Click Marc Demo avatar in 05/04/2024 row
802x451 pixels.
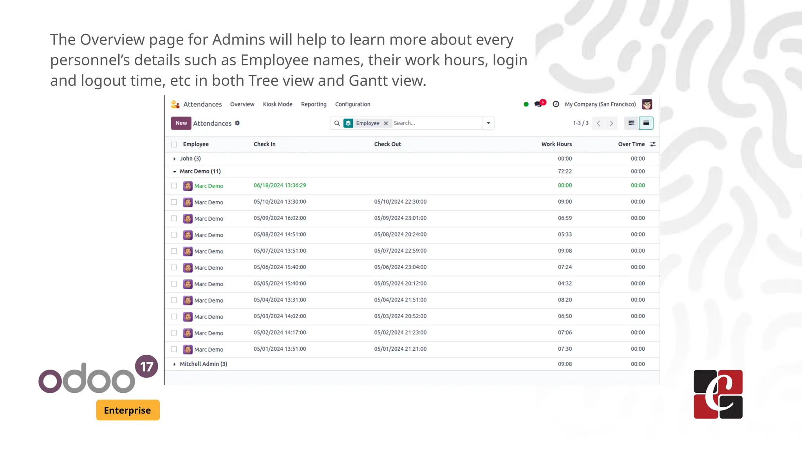point(188,300)
